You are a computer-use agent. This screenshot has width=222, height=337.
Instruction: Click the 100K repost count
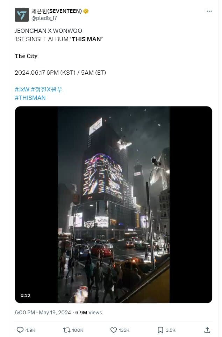click(78, 330)
